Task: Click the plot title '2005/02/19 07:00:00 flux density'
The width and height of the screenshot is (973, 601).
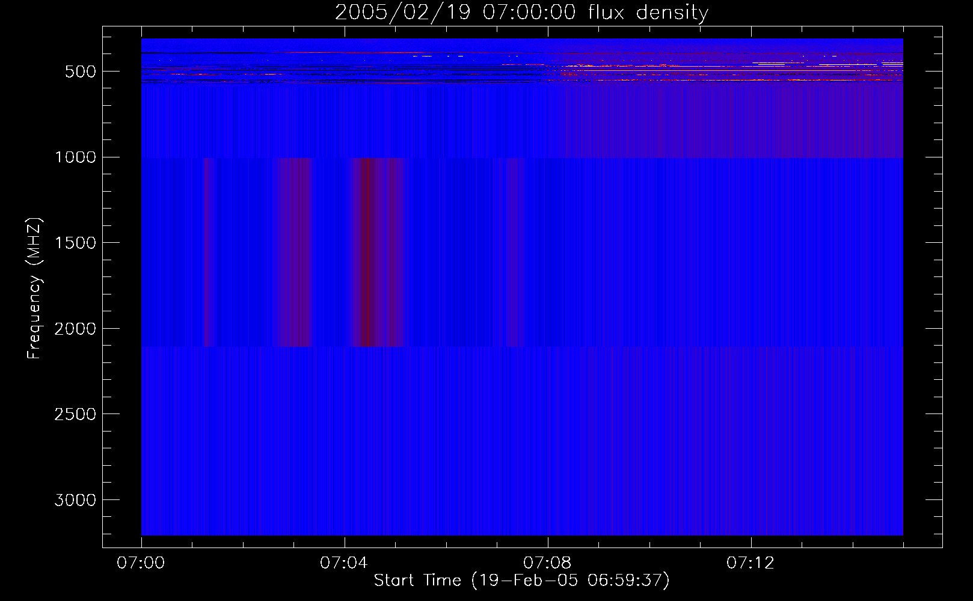Action: (521, 13)
